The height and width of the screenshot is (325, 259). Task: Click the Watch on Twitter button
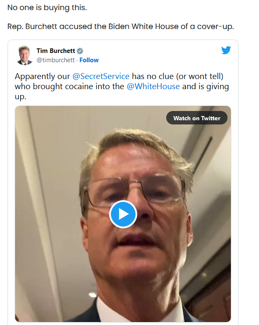click(x=197, y=118)
